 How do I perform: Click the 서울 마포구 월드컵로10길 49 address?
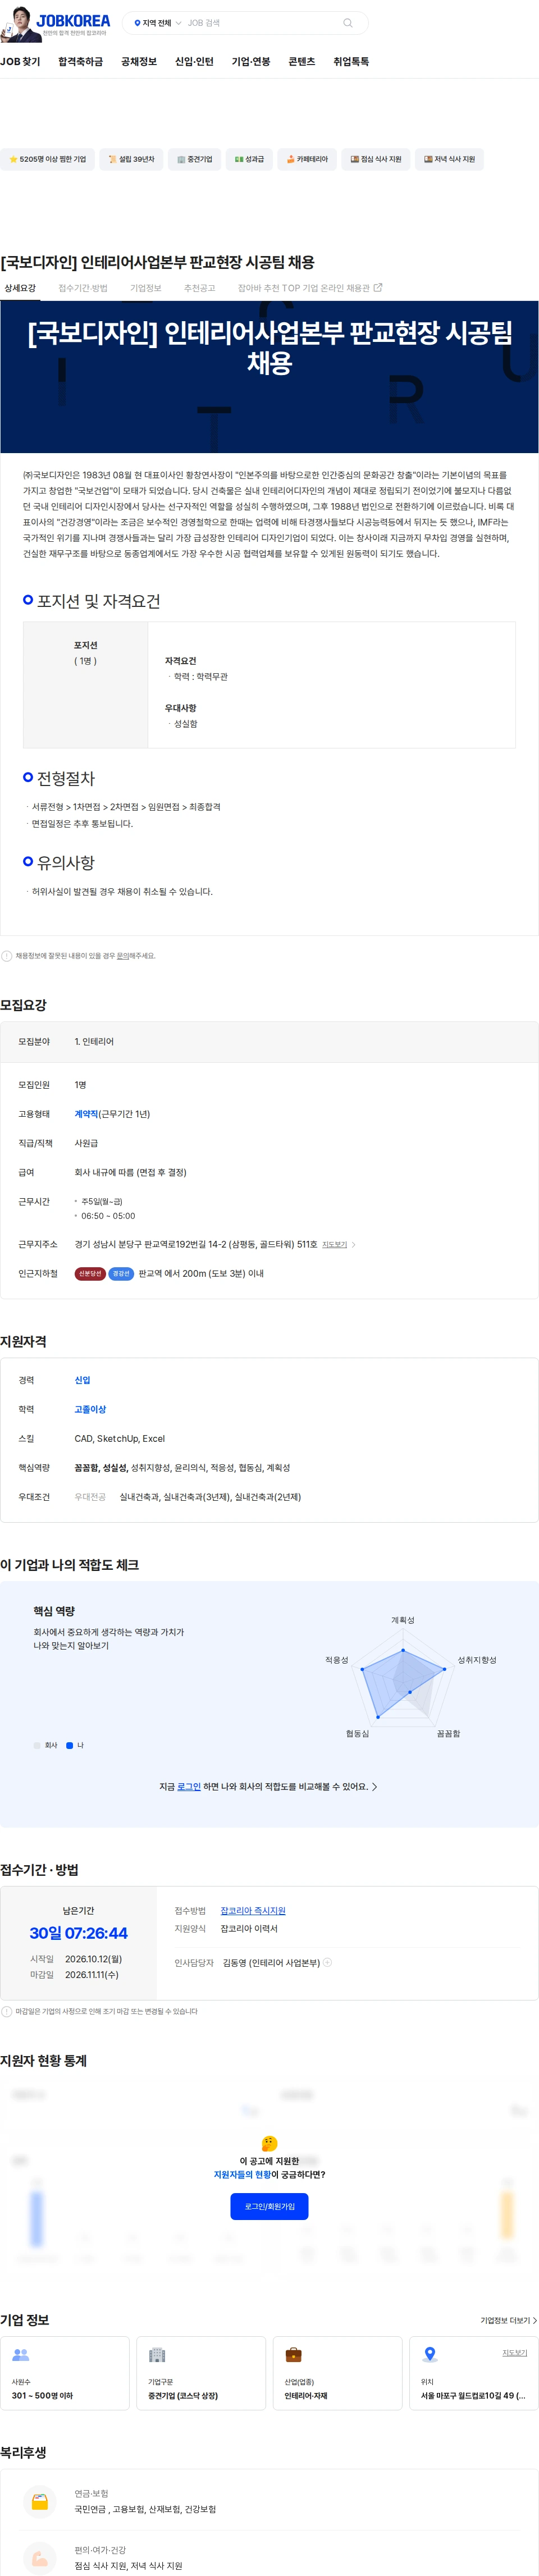tap(473, 2395)
